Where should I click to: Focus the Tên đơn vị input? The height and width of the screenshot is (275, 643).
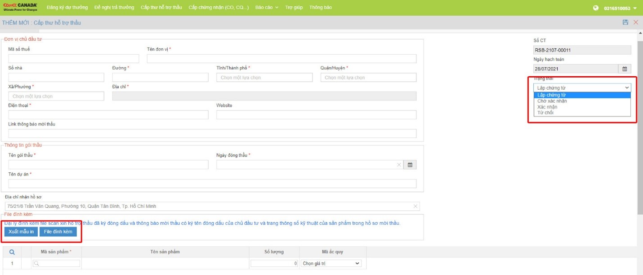point(281,59)
